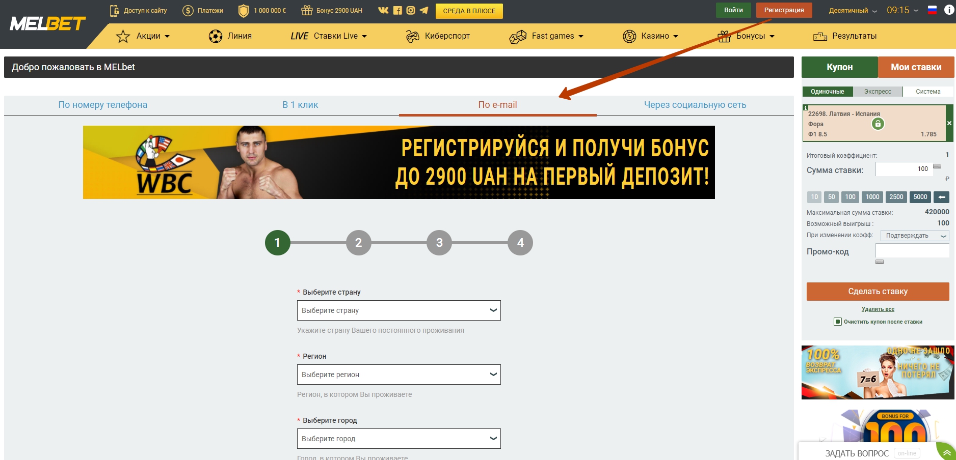956x460 pixels.
Task: Click the Промо-код input field
Action: (912, 250)
